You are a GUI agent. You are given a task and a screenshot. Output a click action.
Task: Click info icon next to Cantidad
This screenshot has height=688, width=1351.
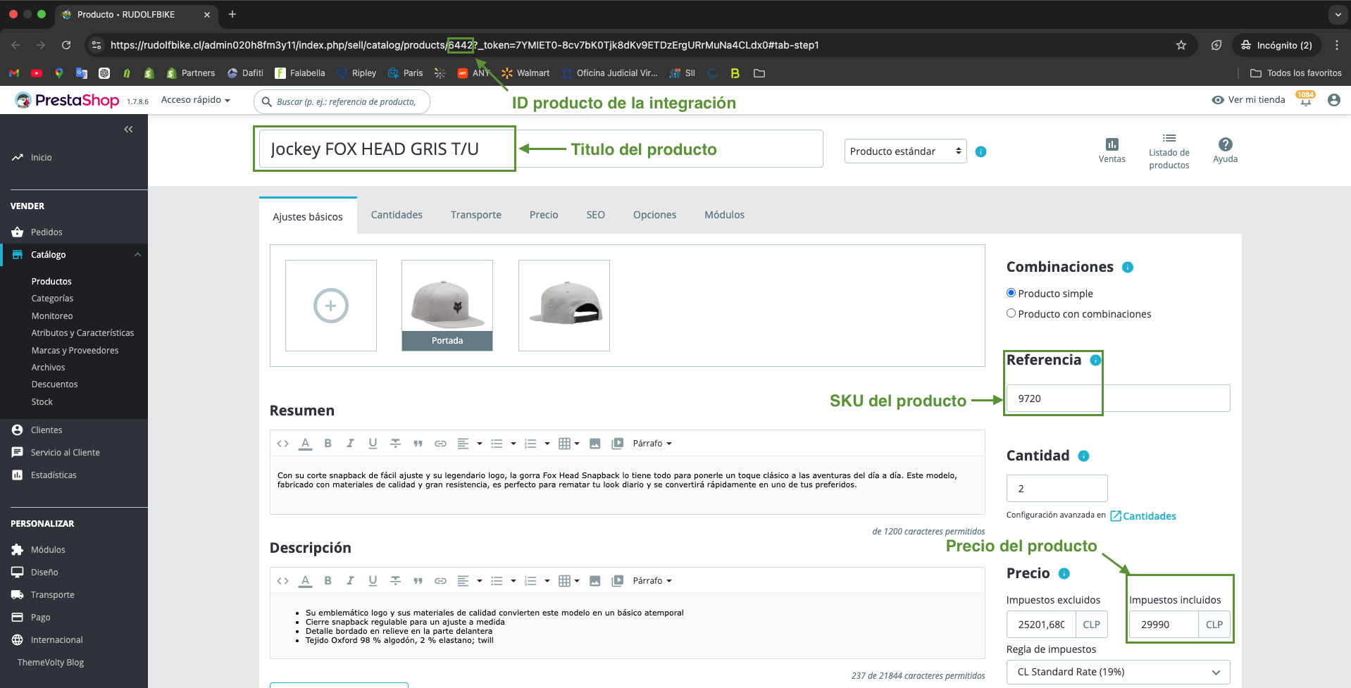1083,456
